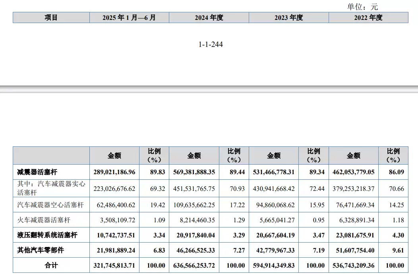Click the amount 94,860,068.62
Image resolution: width=418 pixels, height=276 pixels.
click(274, 205)
